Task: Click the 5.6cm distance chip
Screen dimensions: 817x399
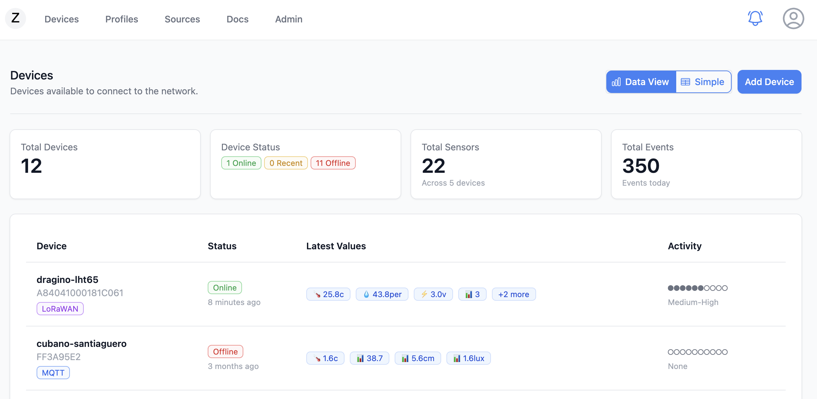Action: click(x=418, y=358)
